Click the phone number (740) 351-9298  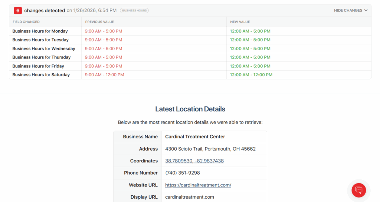(183, 173)
